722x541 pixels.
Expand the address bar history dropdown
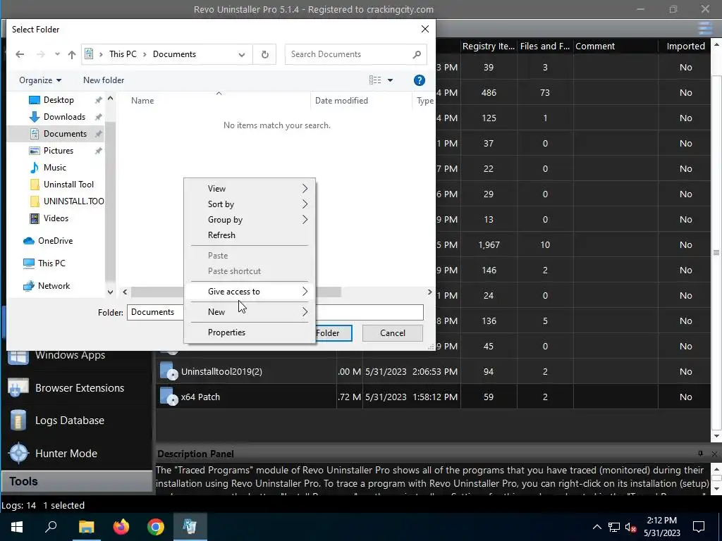point(241,54)
